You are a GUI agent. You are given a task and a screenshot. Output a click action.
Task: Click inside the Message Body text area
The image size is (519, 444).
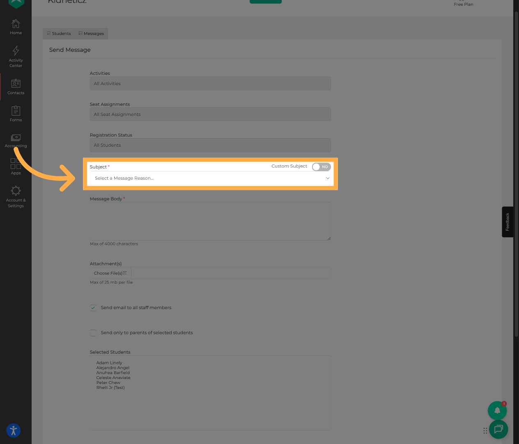[x=210, y=221]
